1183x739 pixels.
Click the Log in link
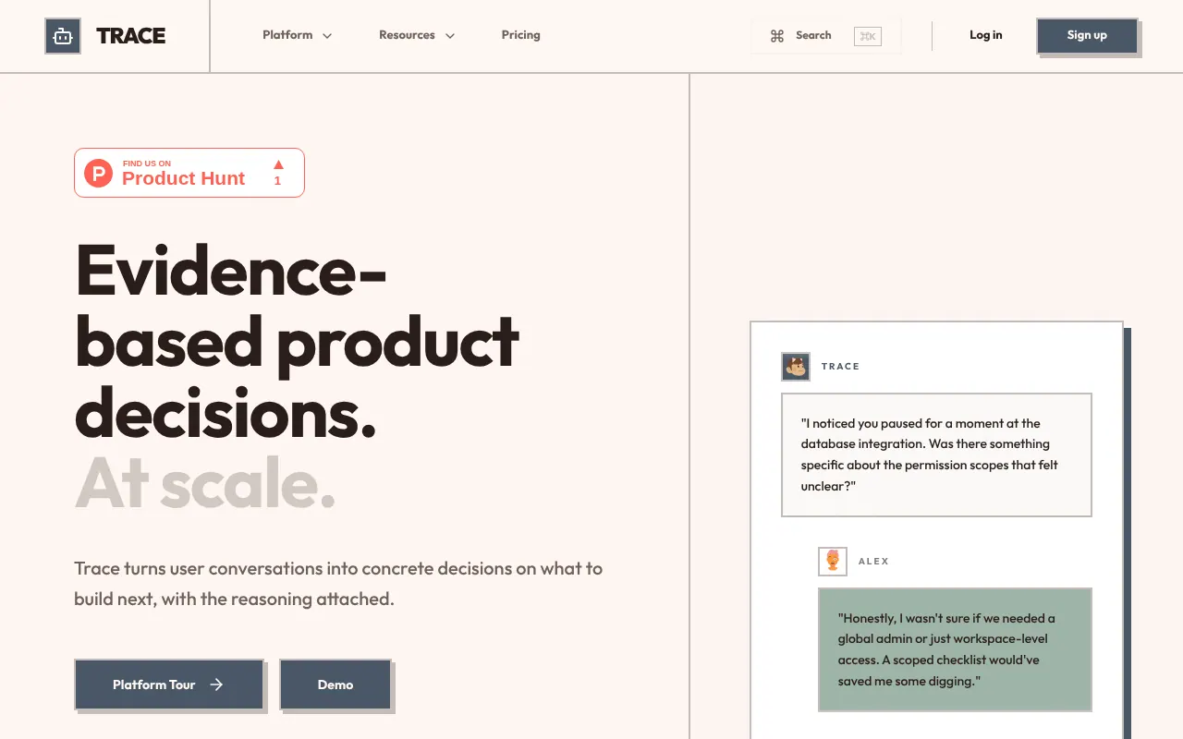click(x=986, y=35)
